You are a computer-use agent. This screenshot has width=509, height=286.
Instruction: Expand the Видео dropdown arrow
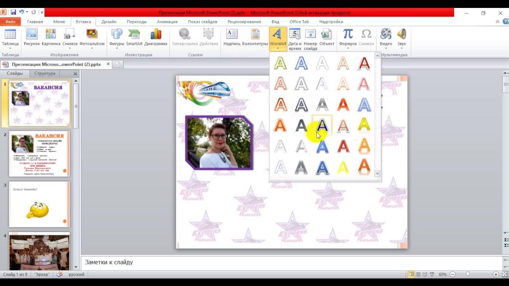(x=386, y=49)
